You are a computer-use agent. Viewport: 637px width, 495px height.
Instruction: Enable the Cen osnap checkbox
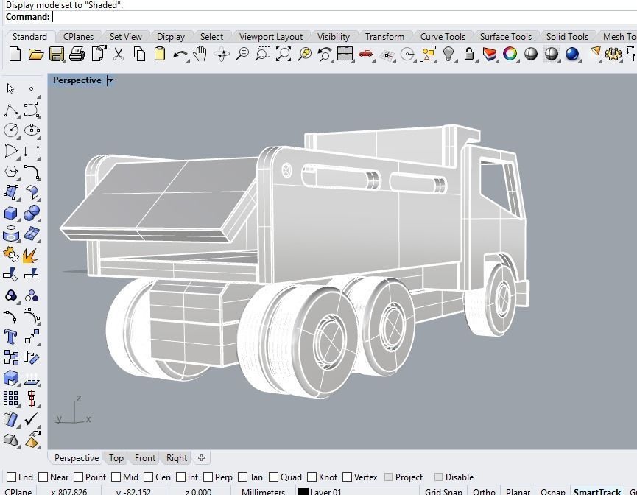(x=148, y=477)
